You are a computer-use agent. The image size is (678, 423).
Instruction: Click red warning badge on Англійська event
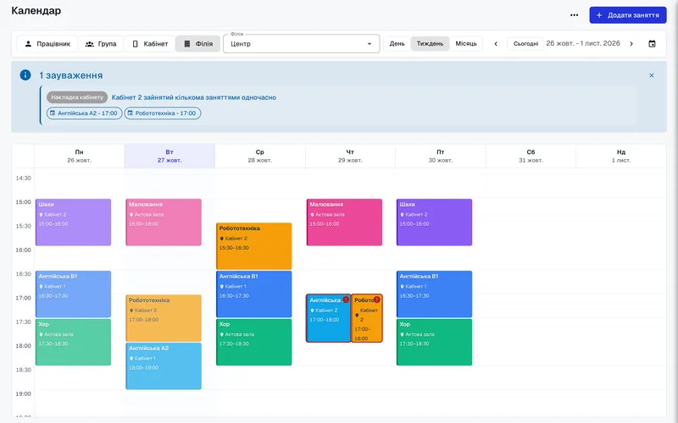tap(346, 299)
